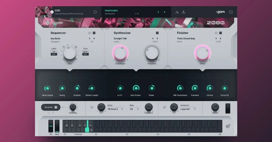This screenshot has width=272, height=142.
Task: Toggle the Delay power button
Action: click(92, 107)
